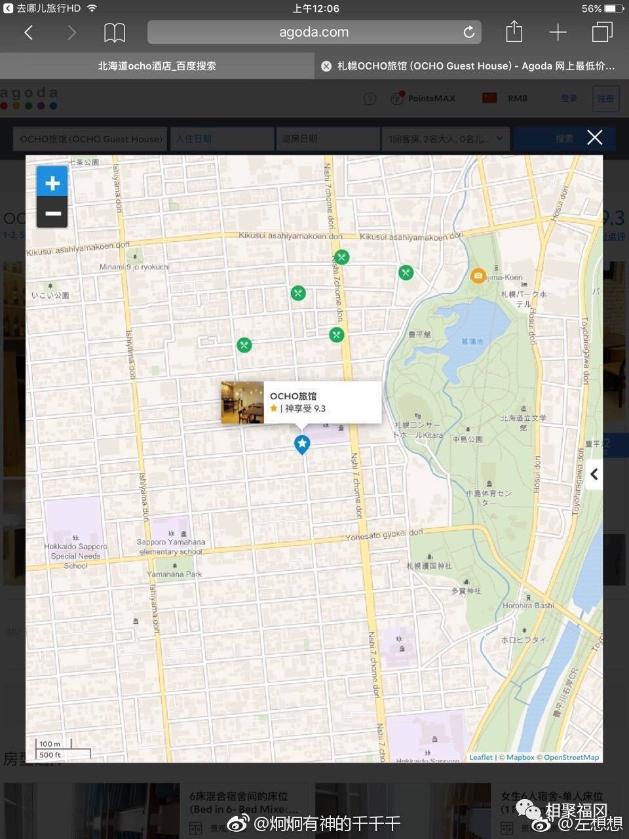Tap 多賀神社 label
This screenshot has height=839, width=629.
click(466, 591)
